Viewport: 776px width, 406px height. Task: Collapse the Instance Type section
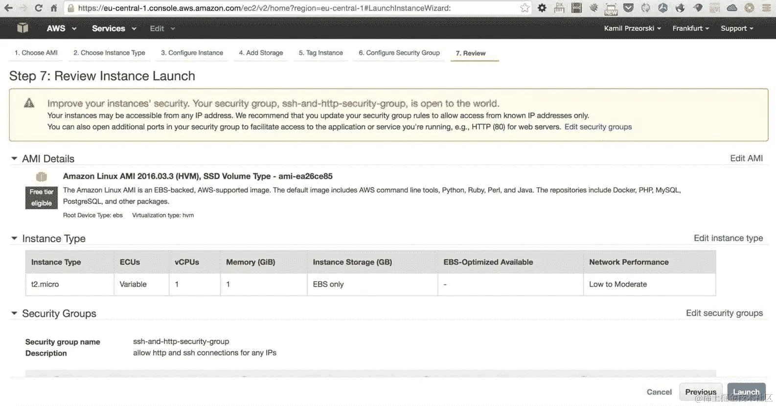click(x=14, y=238)
